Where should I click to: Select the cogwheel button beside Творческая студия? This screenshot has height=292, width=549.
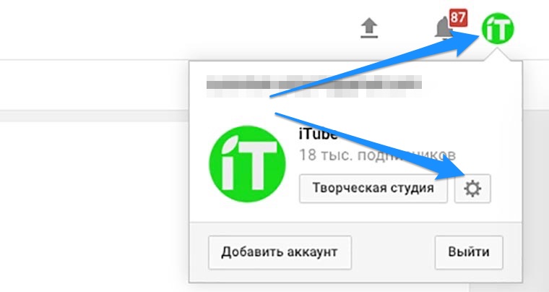(472, 189)
